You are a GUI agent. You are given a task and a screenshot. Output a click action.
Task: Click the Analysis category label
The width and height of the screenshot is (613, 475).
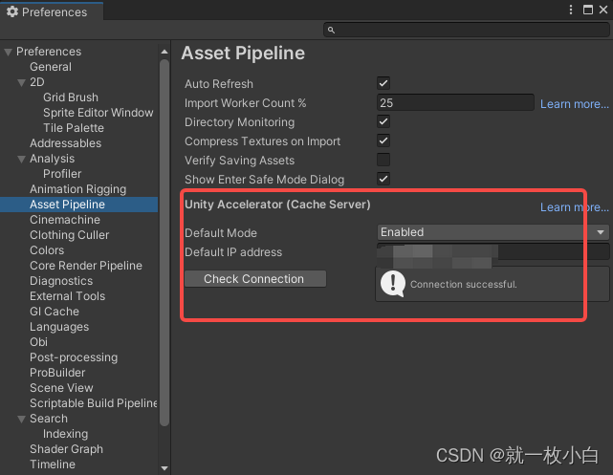pos(52,159)
